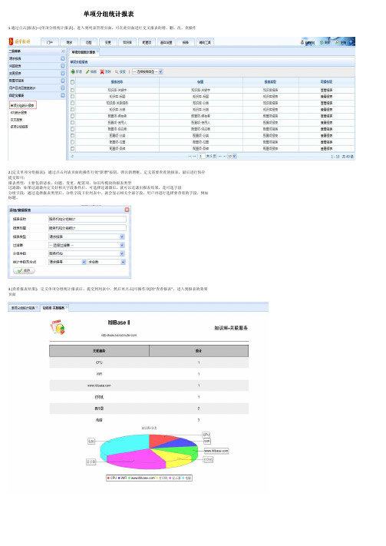Click the CPU red swatch in the legend
The image size is (386, 546).
pos(109,478)
